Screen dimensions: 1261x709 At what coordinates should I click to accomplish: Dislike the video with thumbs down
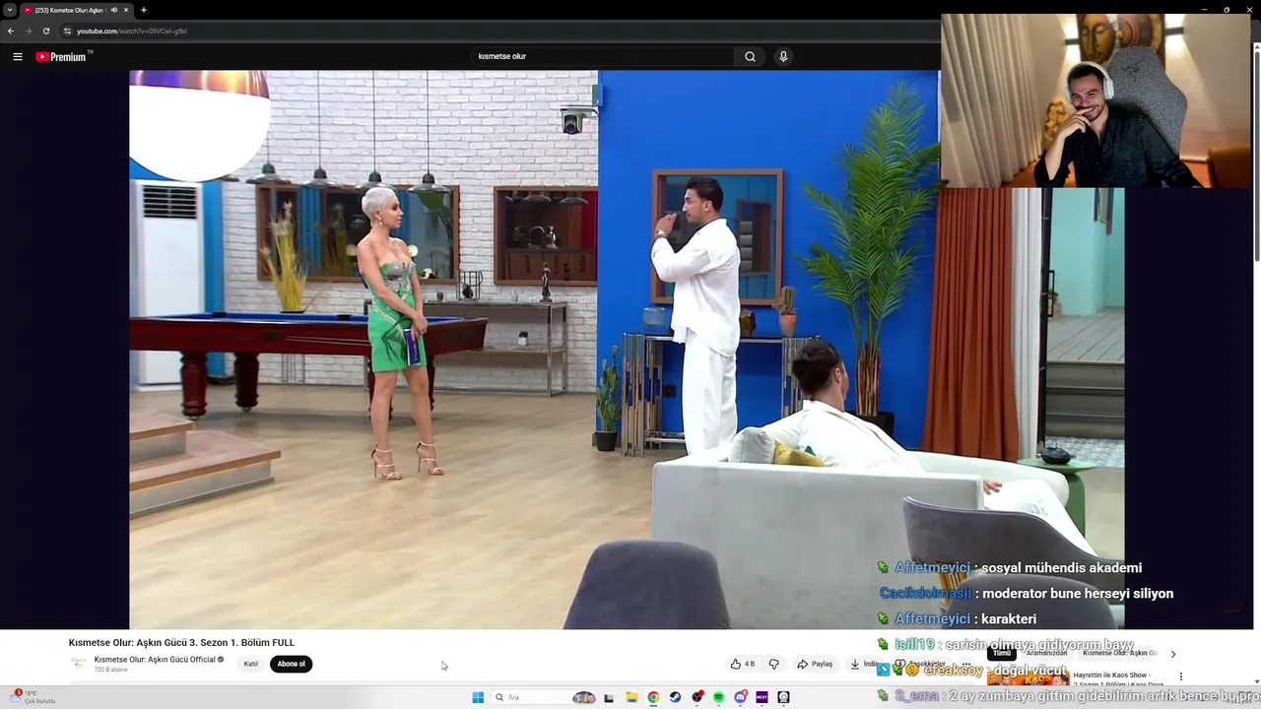click(x=773, y=664)
